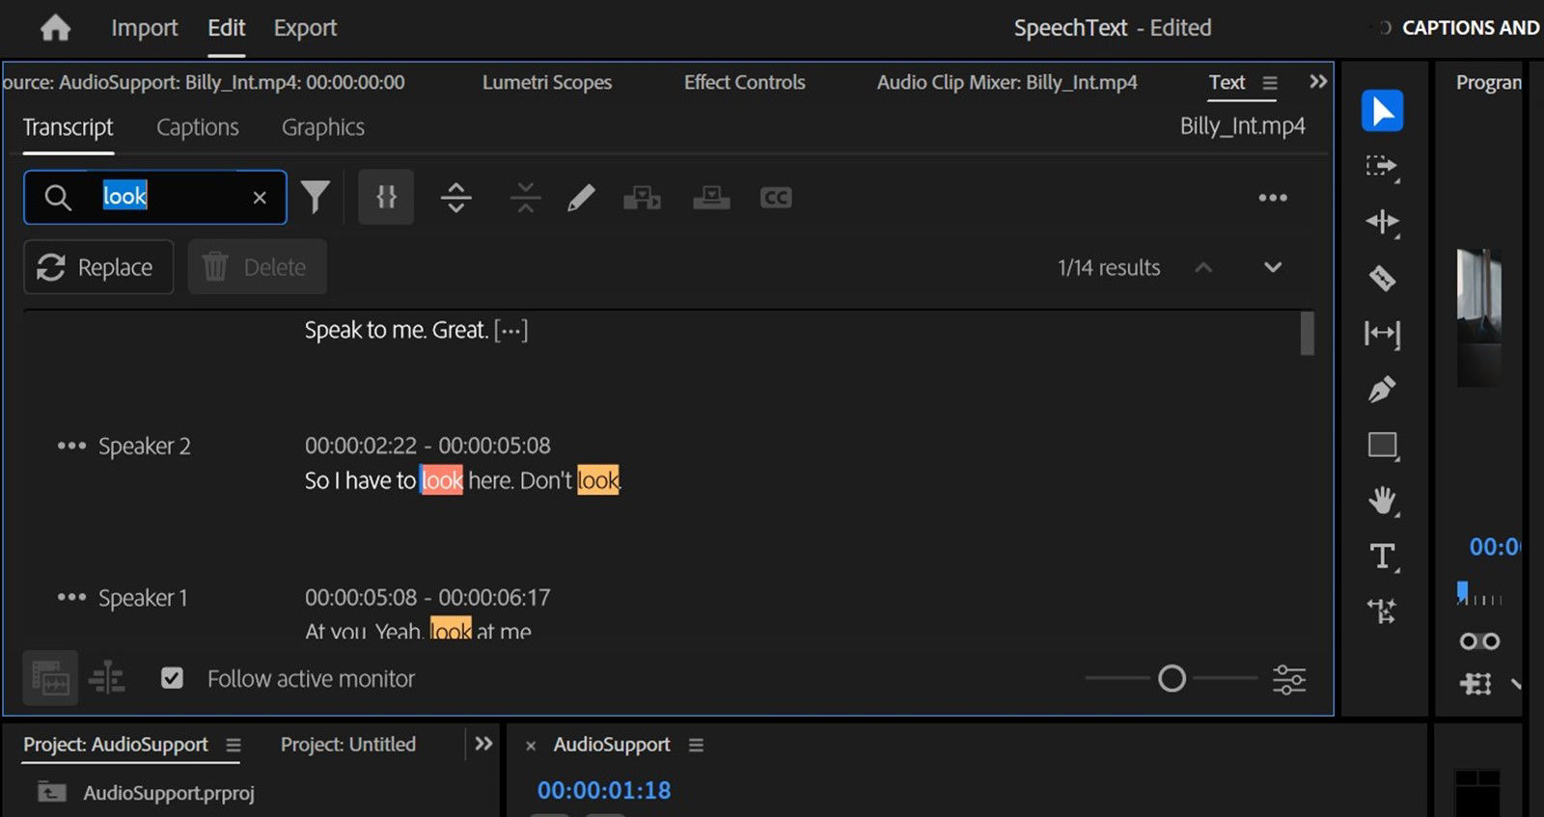Click the search magnifier icon

point(58,197)
